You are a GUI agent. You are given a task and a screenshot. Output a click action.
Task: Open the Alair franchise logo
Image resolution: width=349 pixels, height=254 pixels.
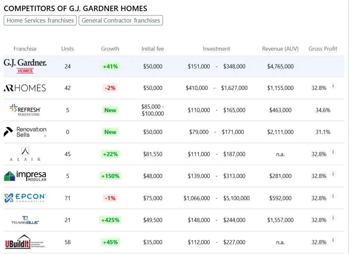point(25,154)
